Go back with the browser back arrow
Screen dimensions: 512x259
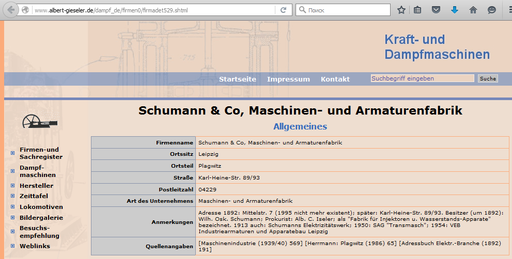11,10
